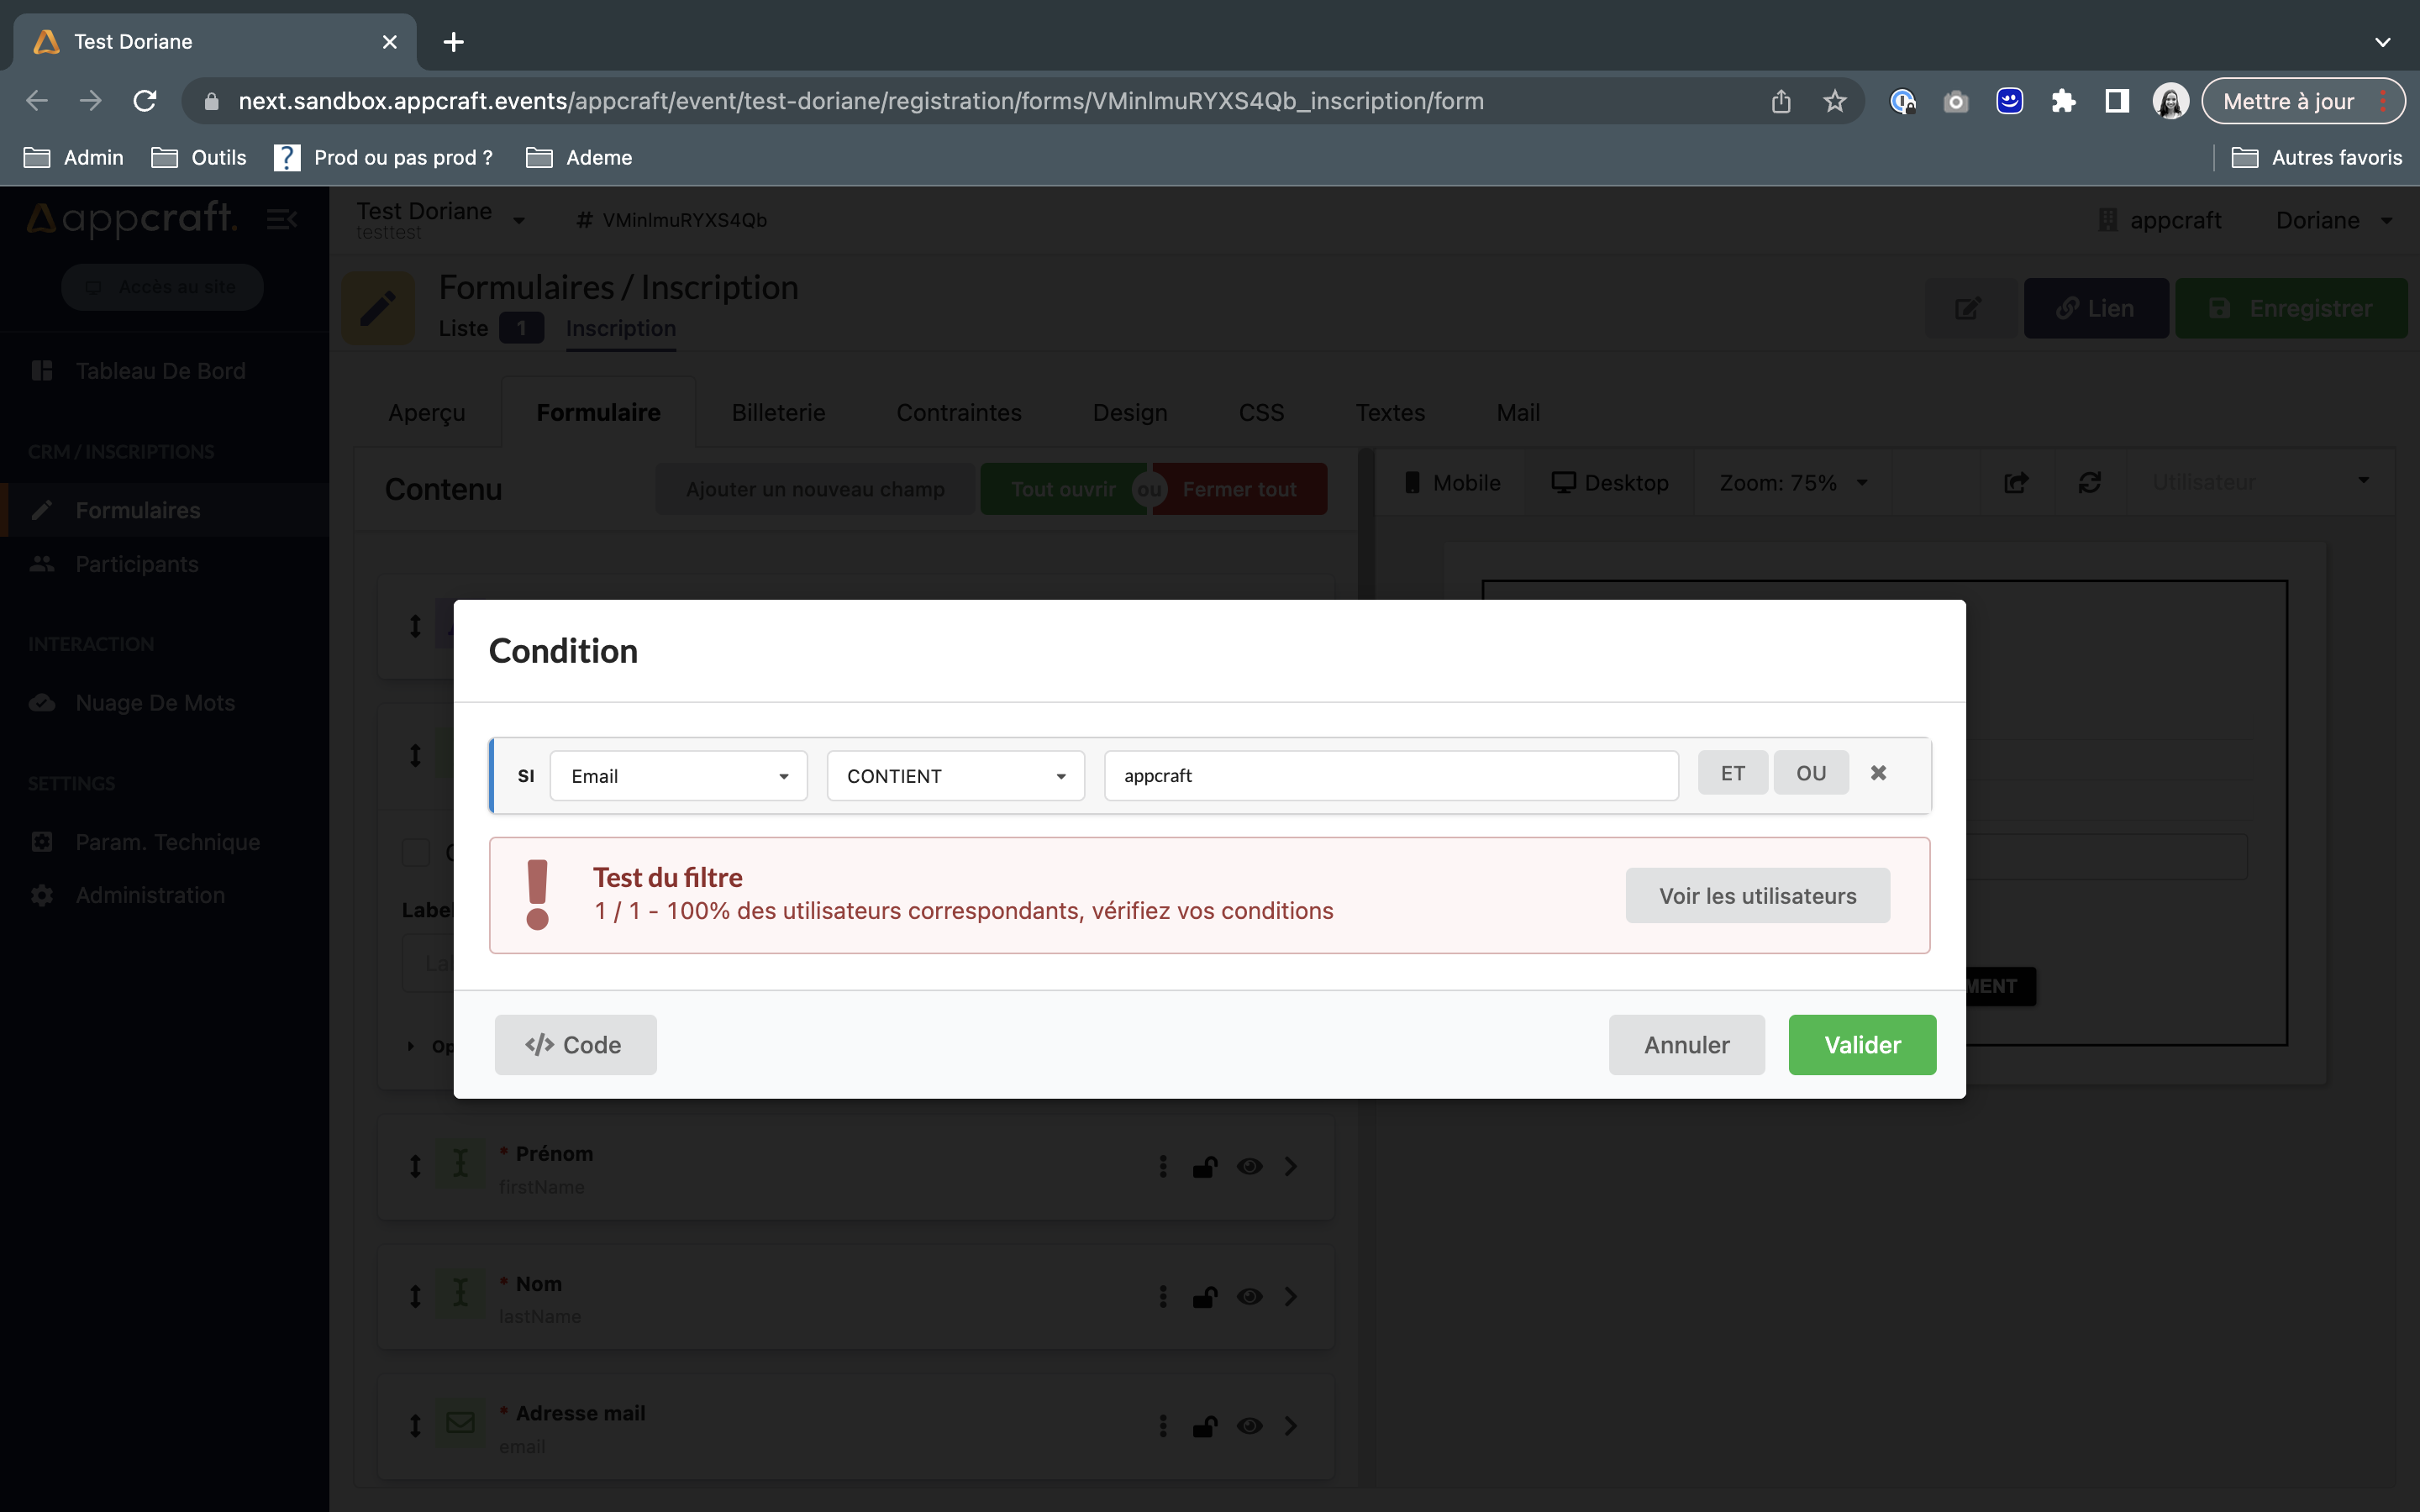Click the OU condition button
The image size is (2420, 1512).
coord(1812,774)
